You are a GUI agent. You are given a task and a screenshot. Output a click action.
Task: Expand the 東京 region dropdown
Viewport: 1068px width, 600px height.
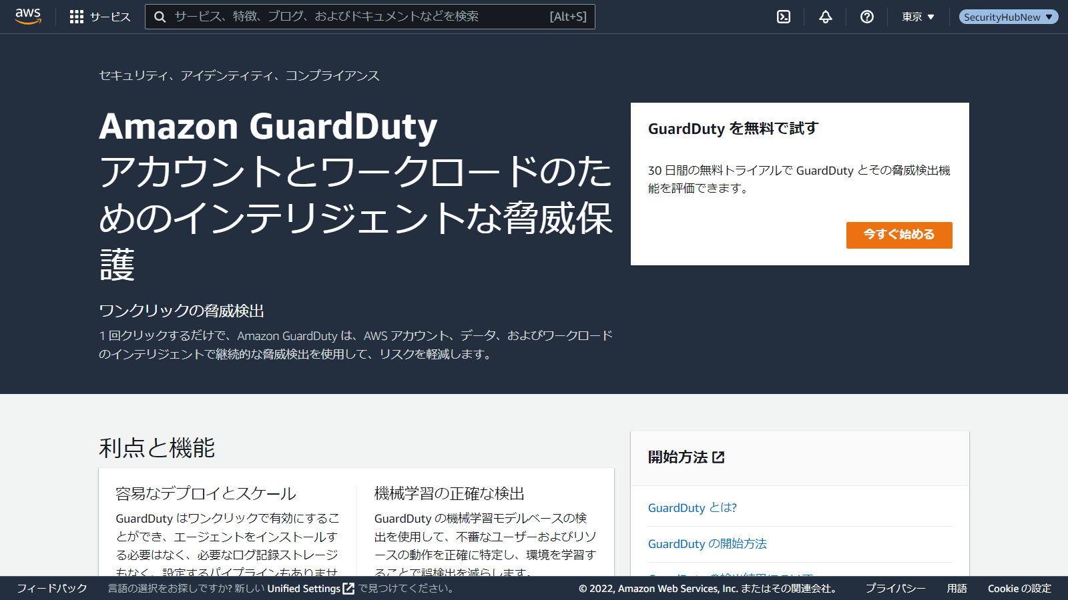click(918, 17)
